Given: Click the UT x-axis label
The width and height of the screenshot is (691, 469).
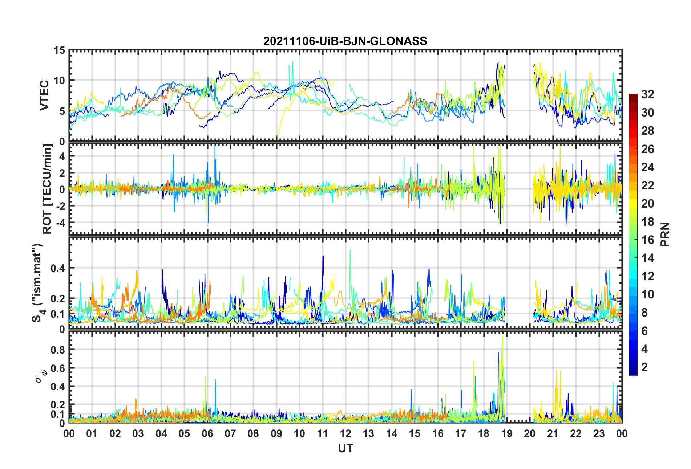Looking at the screenshot, I should pos(345,449).
